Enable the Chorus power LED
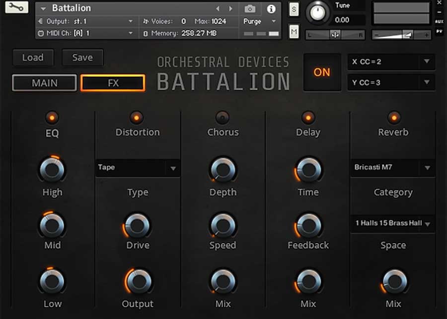Image resolution: width=447 pixels, height=319 pixels. pyautogui.click(x=223, y=118)
